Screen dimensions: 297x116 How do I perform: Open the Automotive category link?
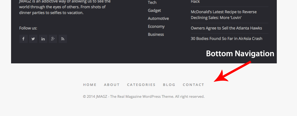pyautogui.click(x=158, y=18)
